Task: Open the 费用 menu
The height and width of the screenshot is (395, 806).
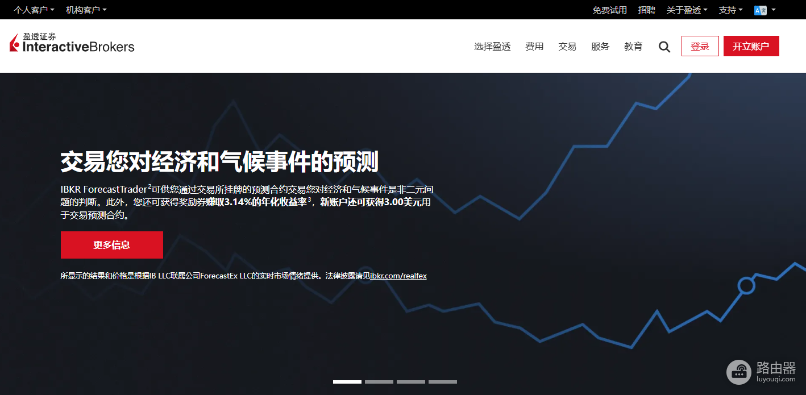Action: tap(534, 47)
